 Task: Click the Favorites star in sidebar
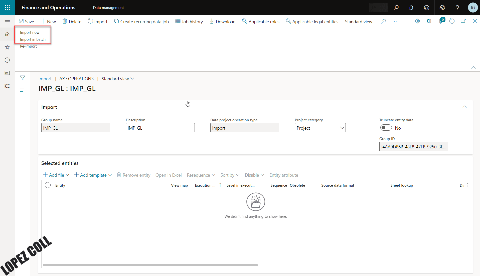point(7,47)
